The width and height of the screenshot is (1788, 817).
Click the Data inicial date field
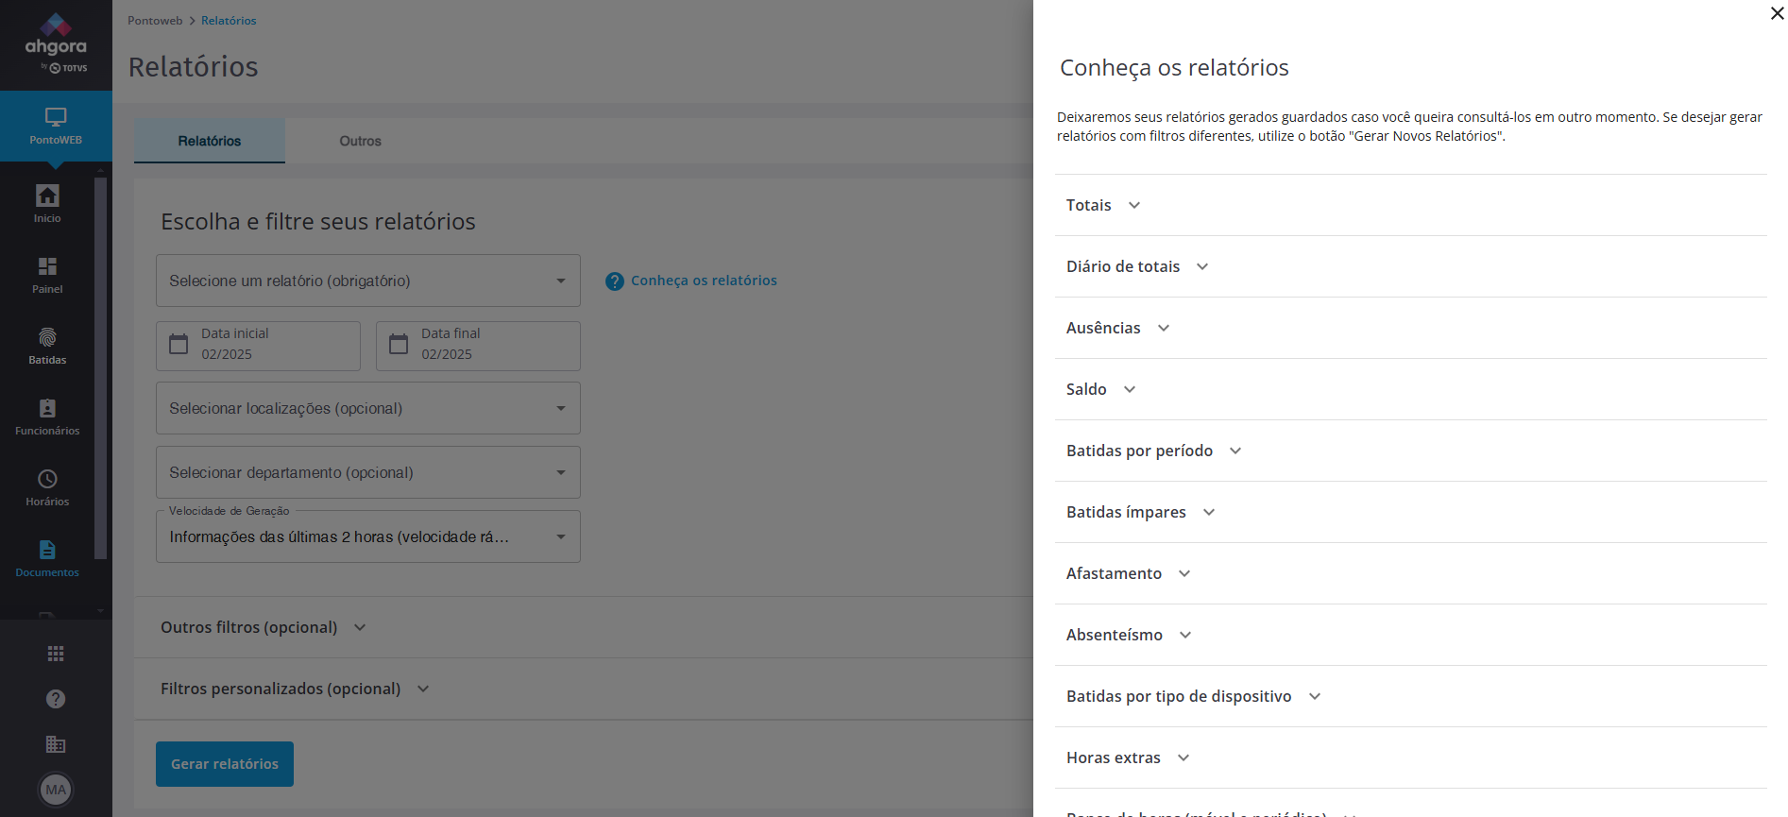(258, 346)
